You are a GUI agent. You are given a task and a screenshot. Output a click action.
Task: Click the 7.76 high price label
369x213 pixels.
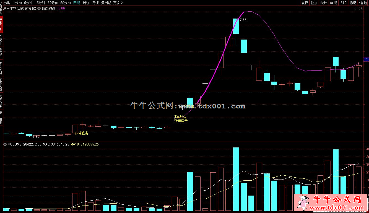243,20
